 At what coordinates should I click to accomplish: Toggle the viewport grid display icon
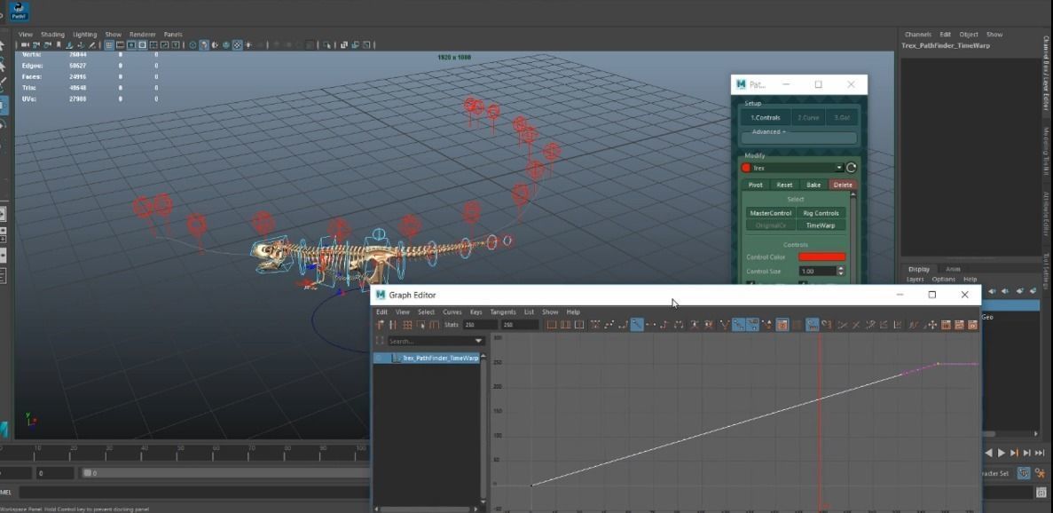(x=108, y=45)
